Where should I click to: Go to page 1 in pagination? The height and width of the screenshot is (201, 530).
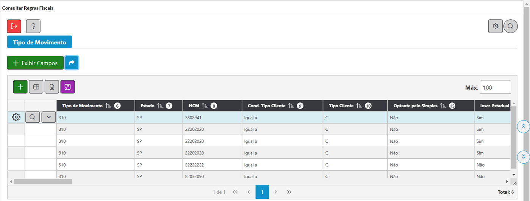tap(262, 192)
